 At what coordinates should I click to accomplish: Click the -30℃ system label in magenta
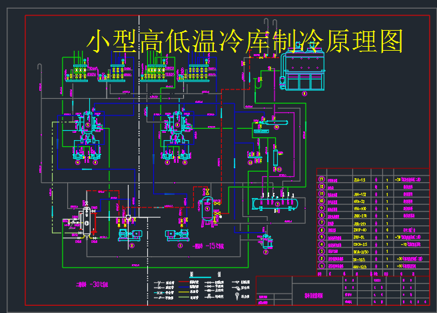click(92, 284)
